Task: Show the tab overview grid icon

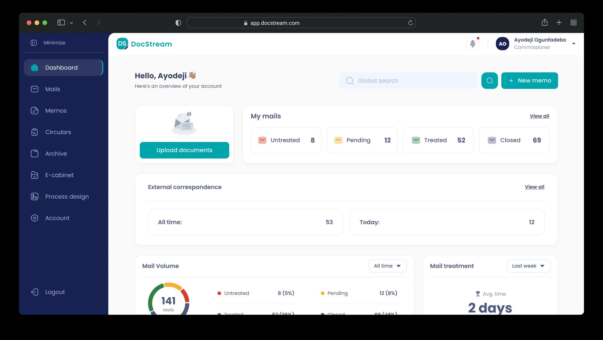Action: tap(573, 22)
